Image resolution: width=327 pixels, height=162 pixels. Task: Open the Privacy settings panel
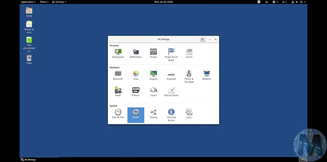(153, 53)
